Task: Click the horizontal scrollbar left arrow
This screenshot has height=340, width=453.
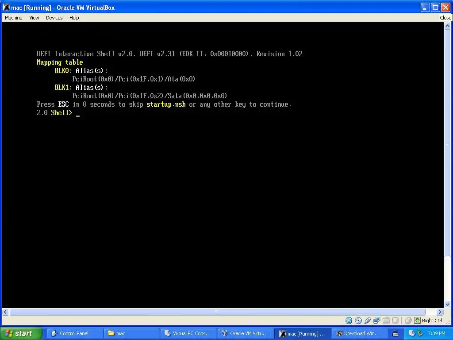Action: [5, 312]
